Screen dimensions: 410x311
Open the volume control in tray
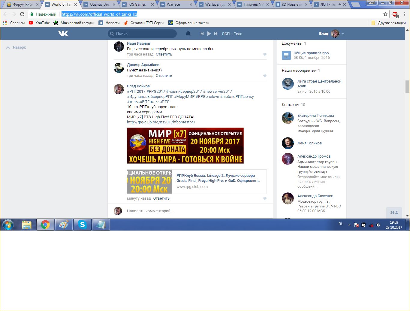click(x=378, y=225)
